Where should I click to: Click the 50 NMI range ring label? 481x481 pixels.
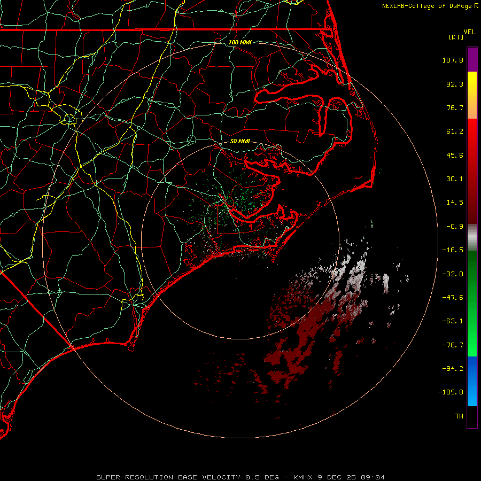click(x=240, y=141)
